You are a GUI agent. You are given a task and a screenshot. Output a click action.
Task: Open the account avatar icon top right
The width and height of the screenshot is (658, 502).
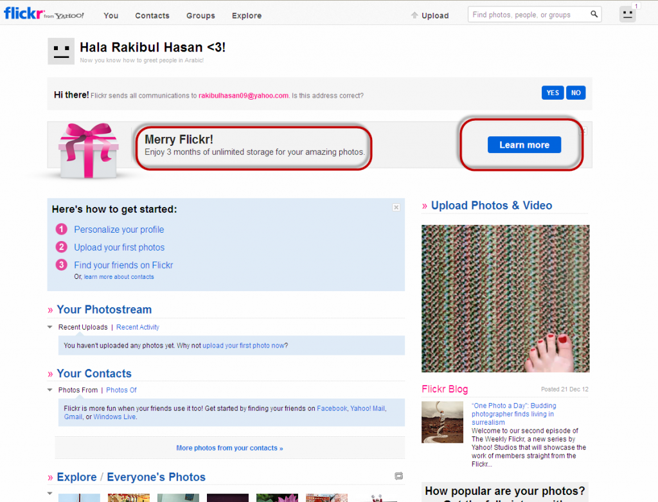point(627,15)
